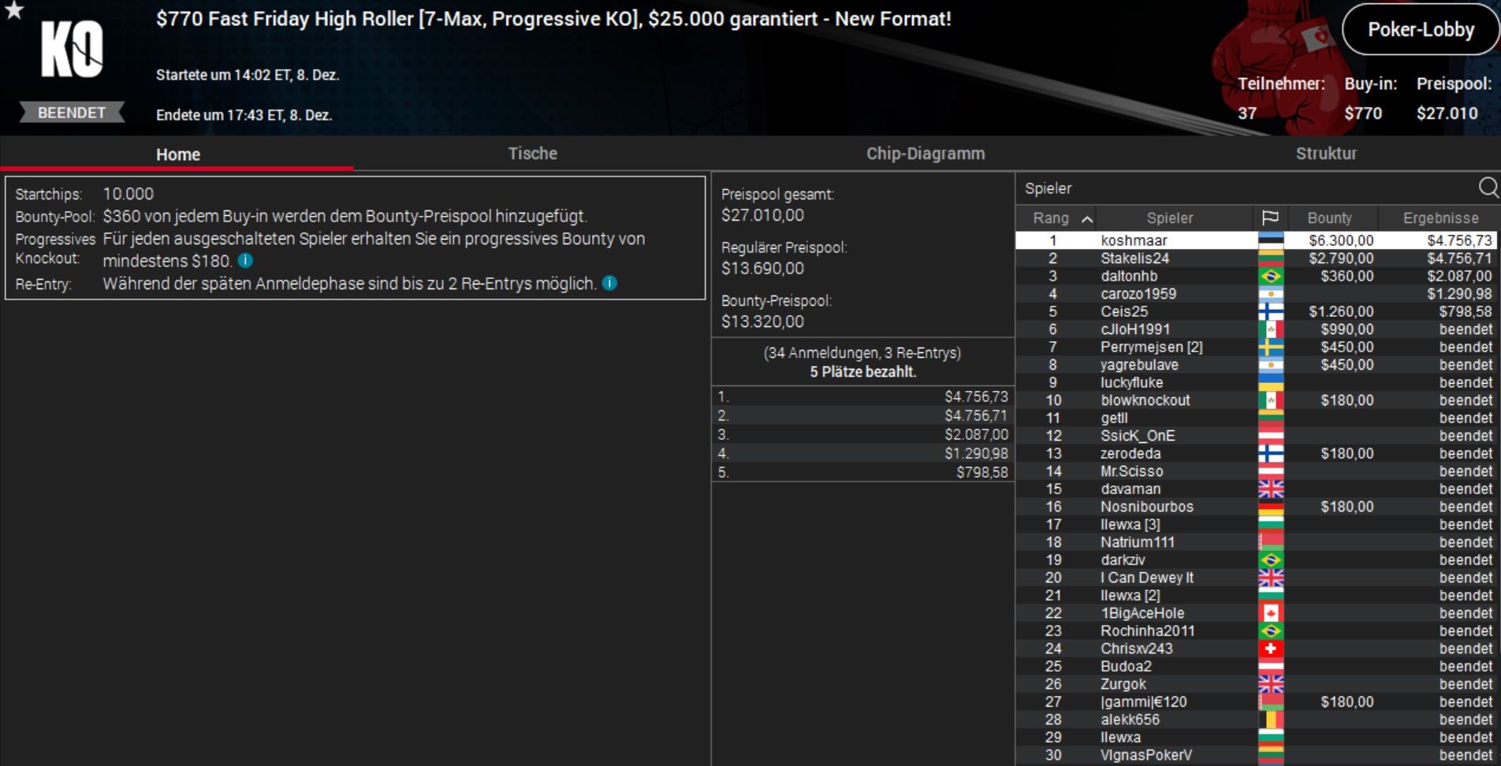
Task: Click the player search magnifier icon
Action: (1488, 188)
